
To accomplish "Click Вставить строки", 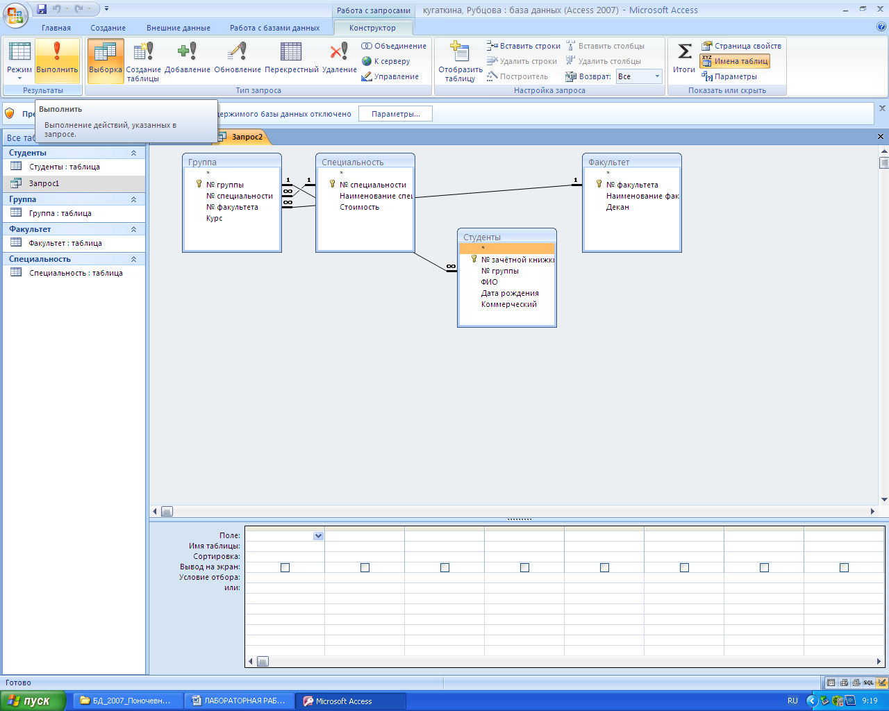I will (x=524, y=46).
